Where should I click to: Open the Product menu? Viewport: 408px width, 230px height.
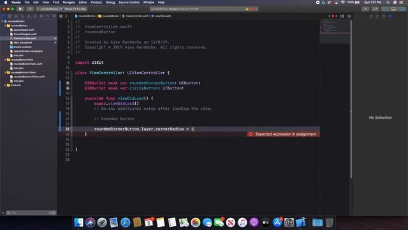(x=96, y=3)
